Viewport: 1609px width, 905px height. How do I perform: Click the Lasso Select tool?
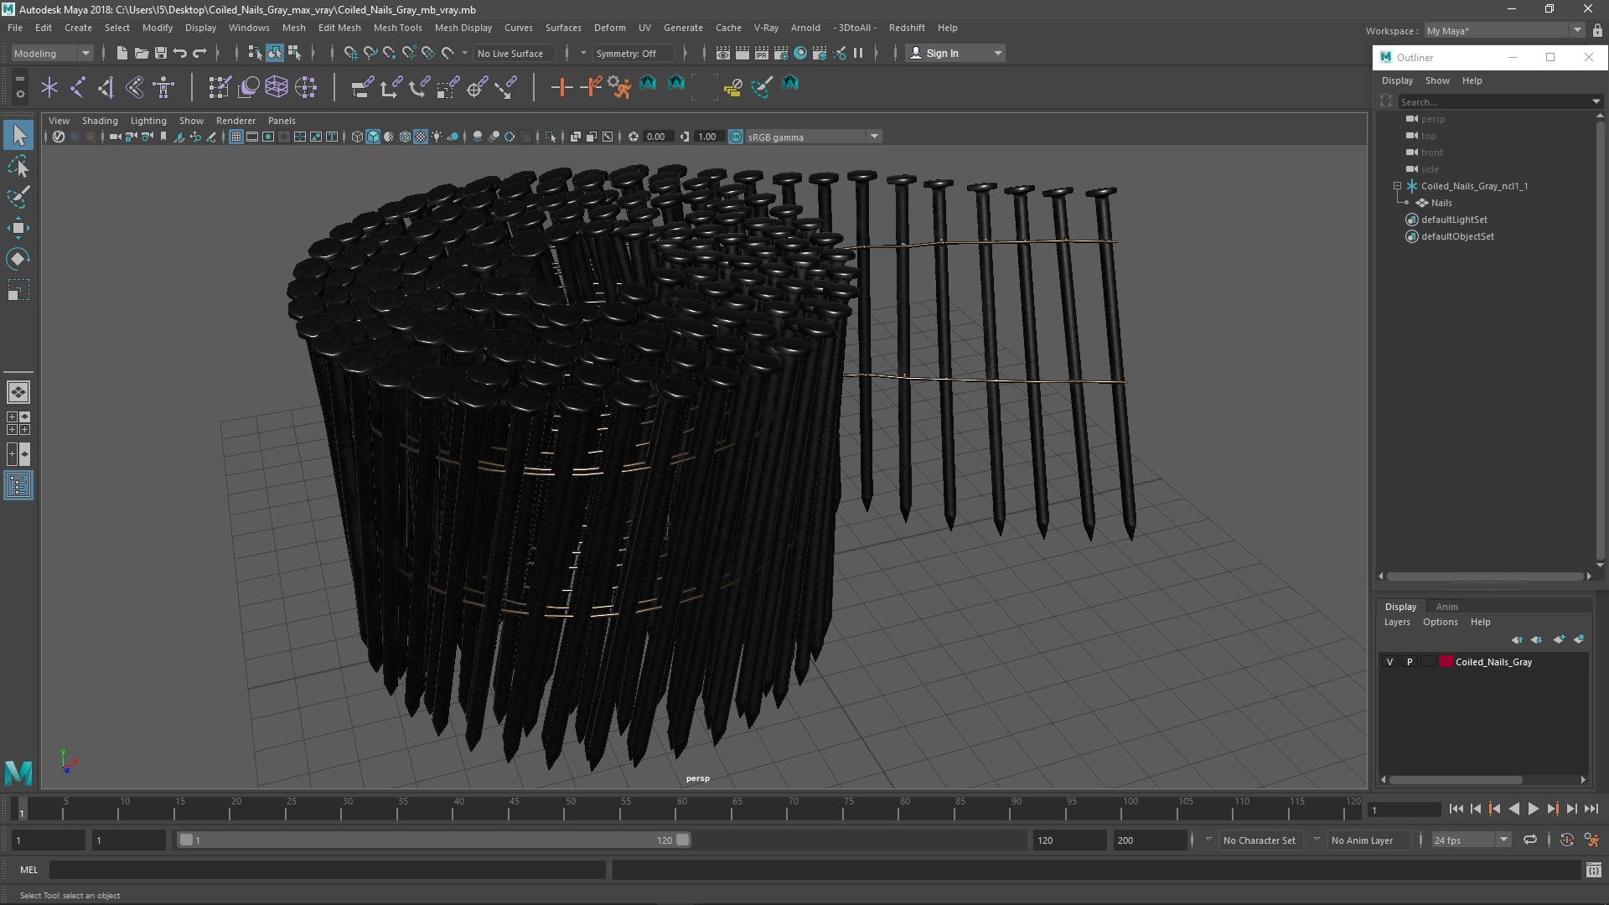coord(18,167)
